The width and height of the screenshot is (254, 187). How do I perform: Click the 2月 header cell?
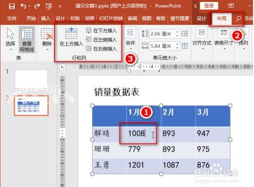[x=178, y=116]
